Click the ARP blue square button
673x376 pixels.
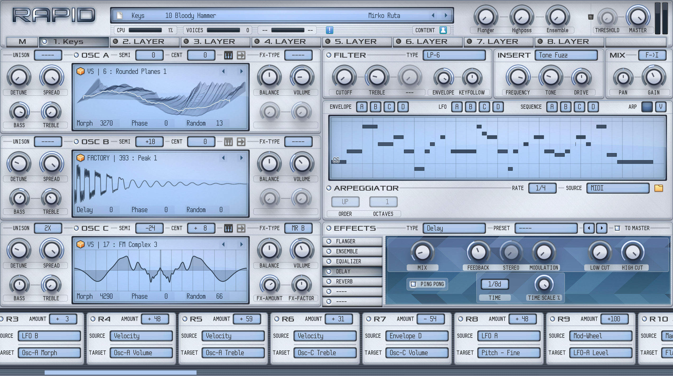tap(647, 107)
